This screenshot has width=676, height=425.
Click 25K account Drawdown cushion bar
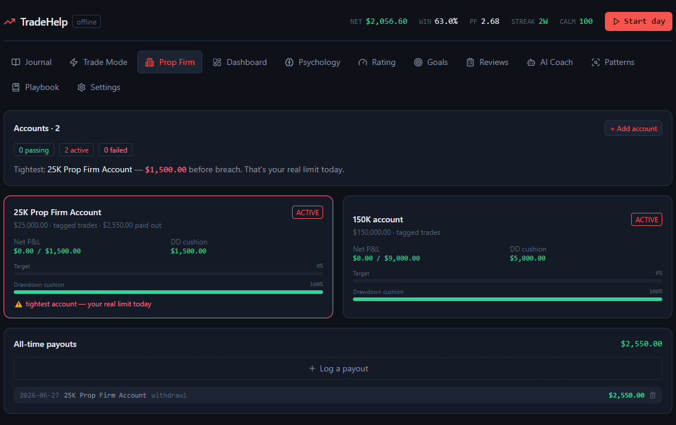(168, 292)
